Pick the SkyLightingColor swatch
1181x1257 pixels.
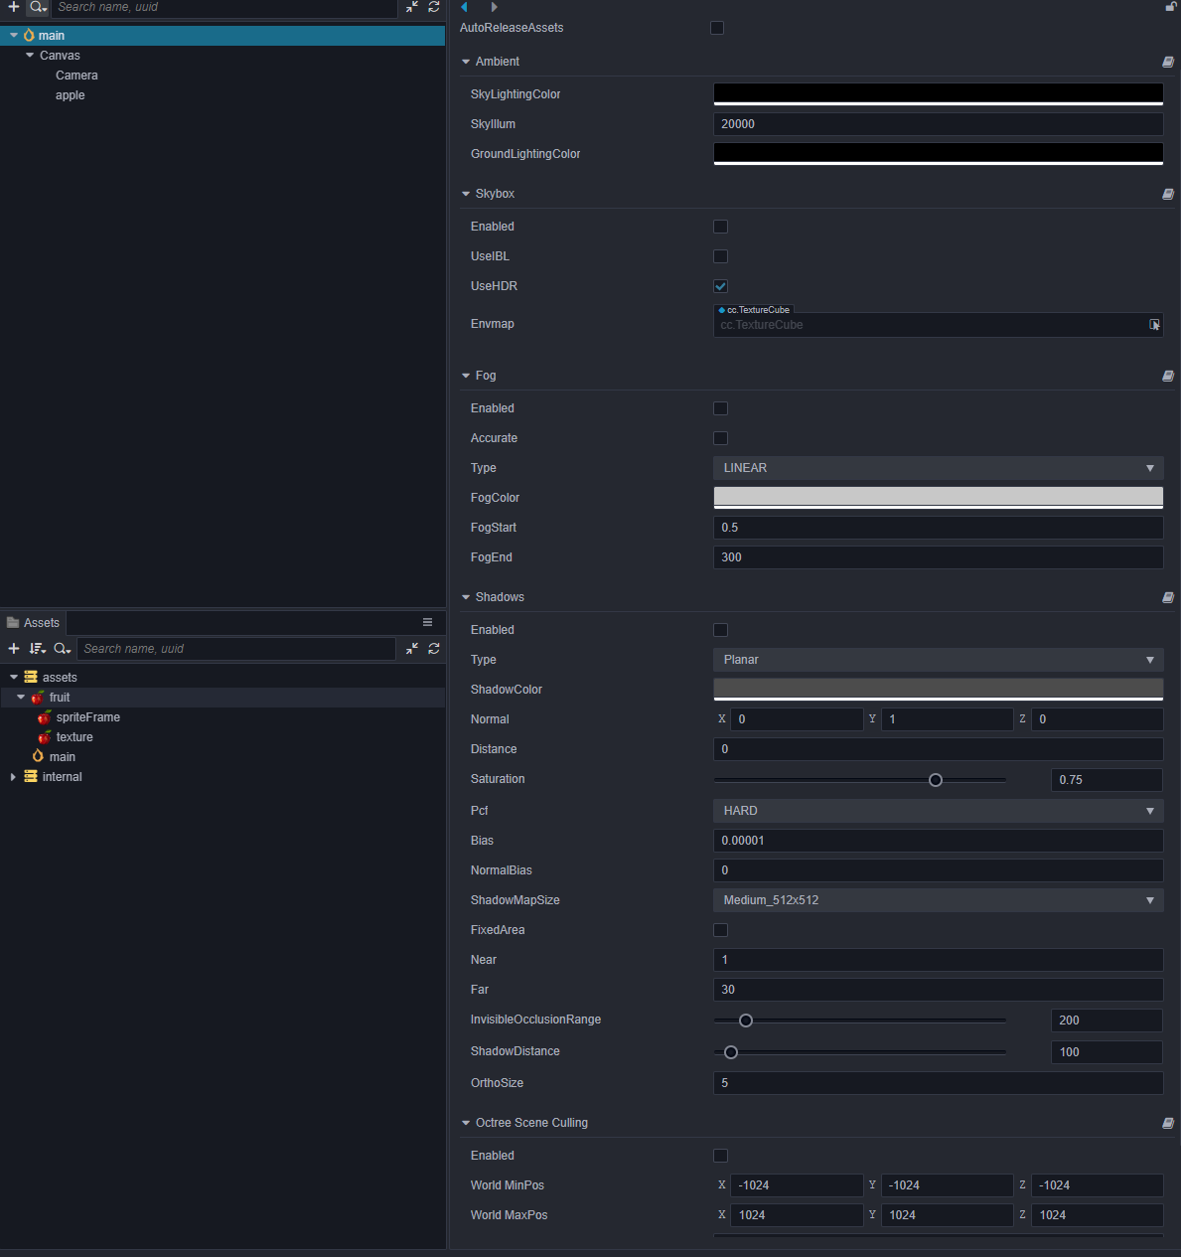pos(938,94)
